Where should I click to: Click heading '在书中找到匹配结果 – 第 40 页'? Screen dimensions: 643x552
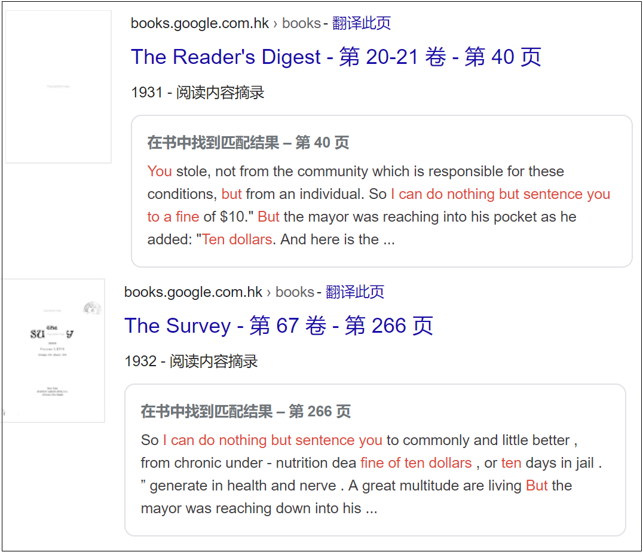pyautogui.click(x=248, y=143)
